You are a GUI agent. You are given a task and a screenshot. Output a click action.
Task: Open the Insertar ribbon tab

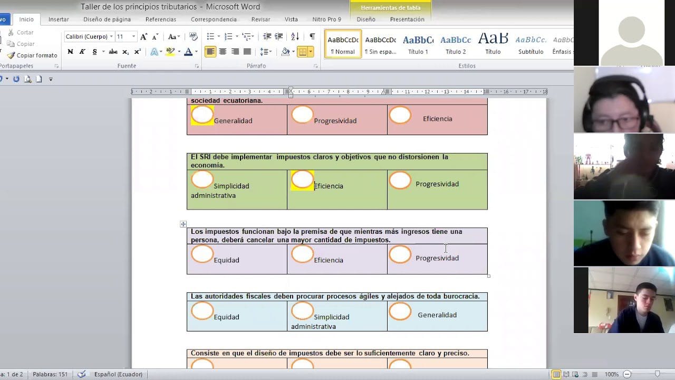[x=59, y=20]
